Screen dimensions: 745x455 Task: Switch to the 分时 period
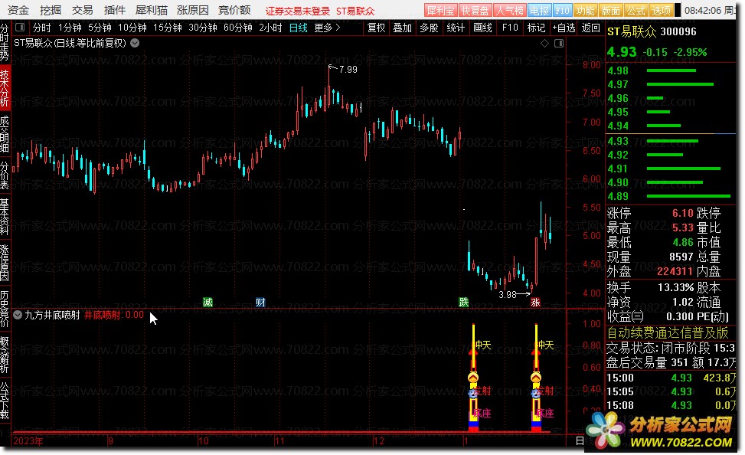pos(42,28)
